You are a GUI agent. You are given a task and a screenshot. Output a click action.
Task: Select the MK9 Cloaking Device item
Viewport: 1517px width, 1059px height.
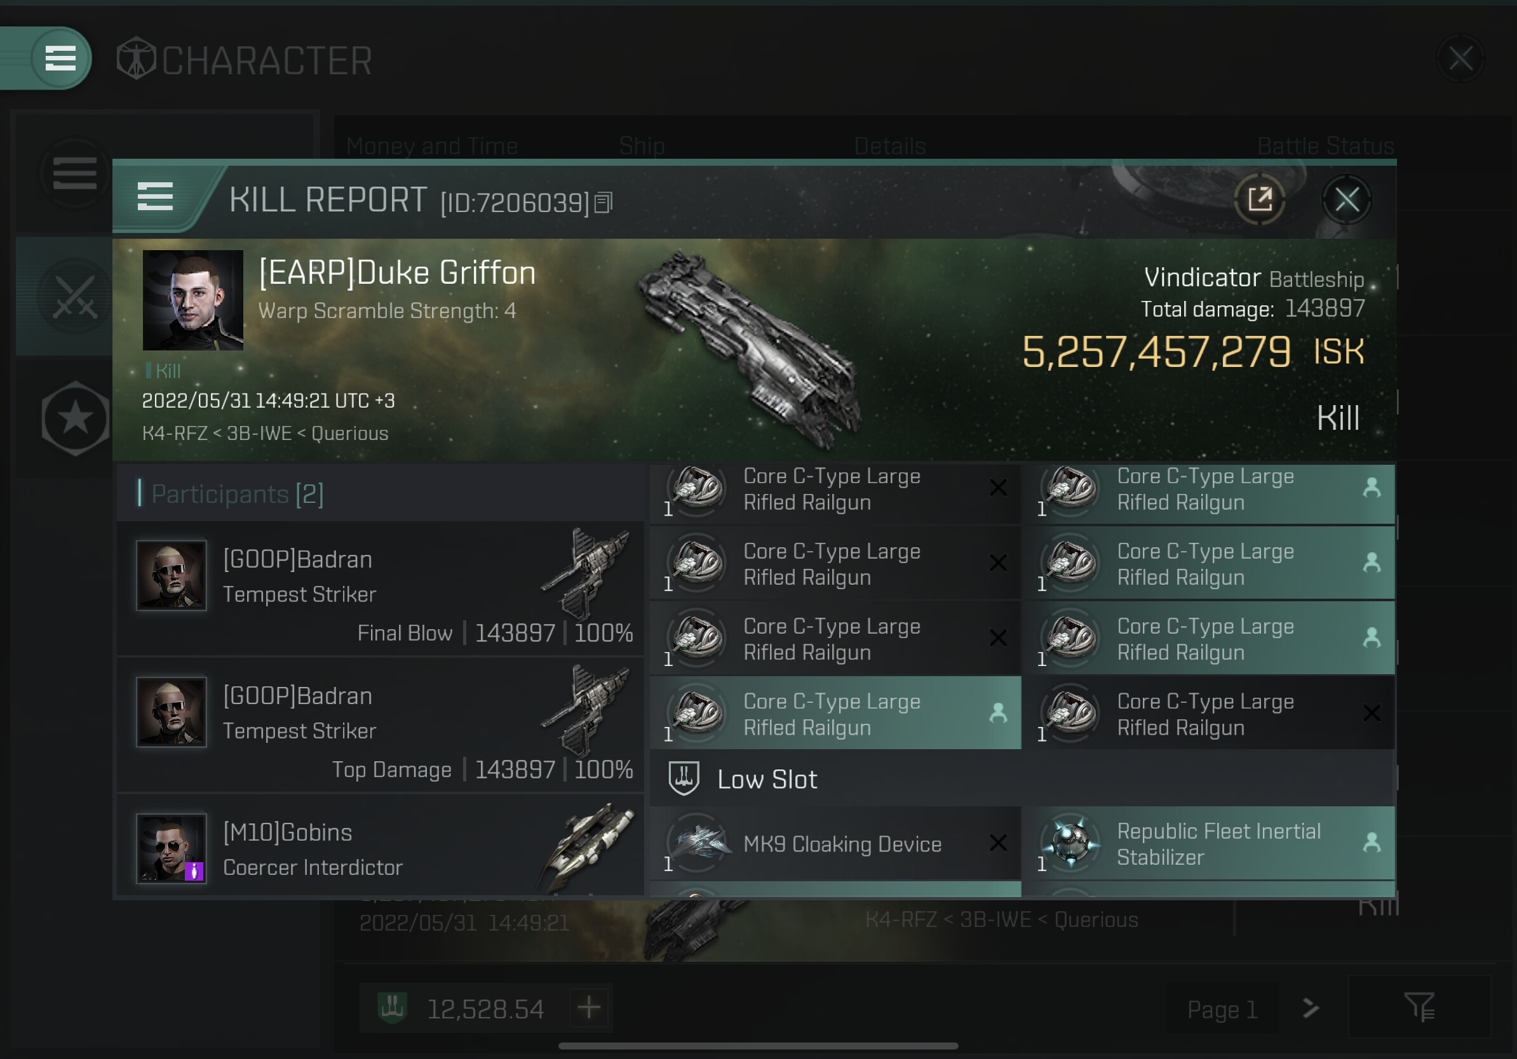tap(835, 843)
